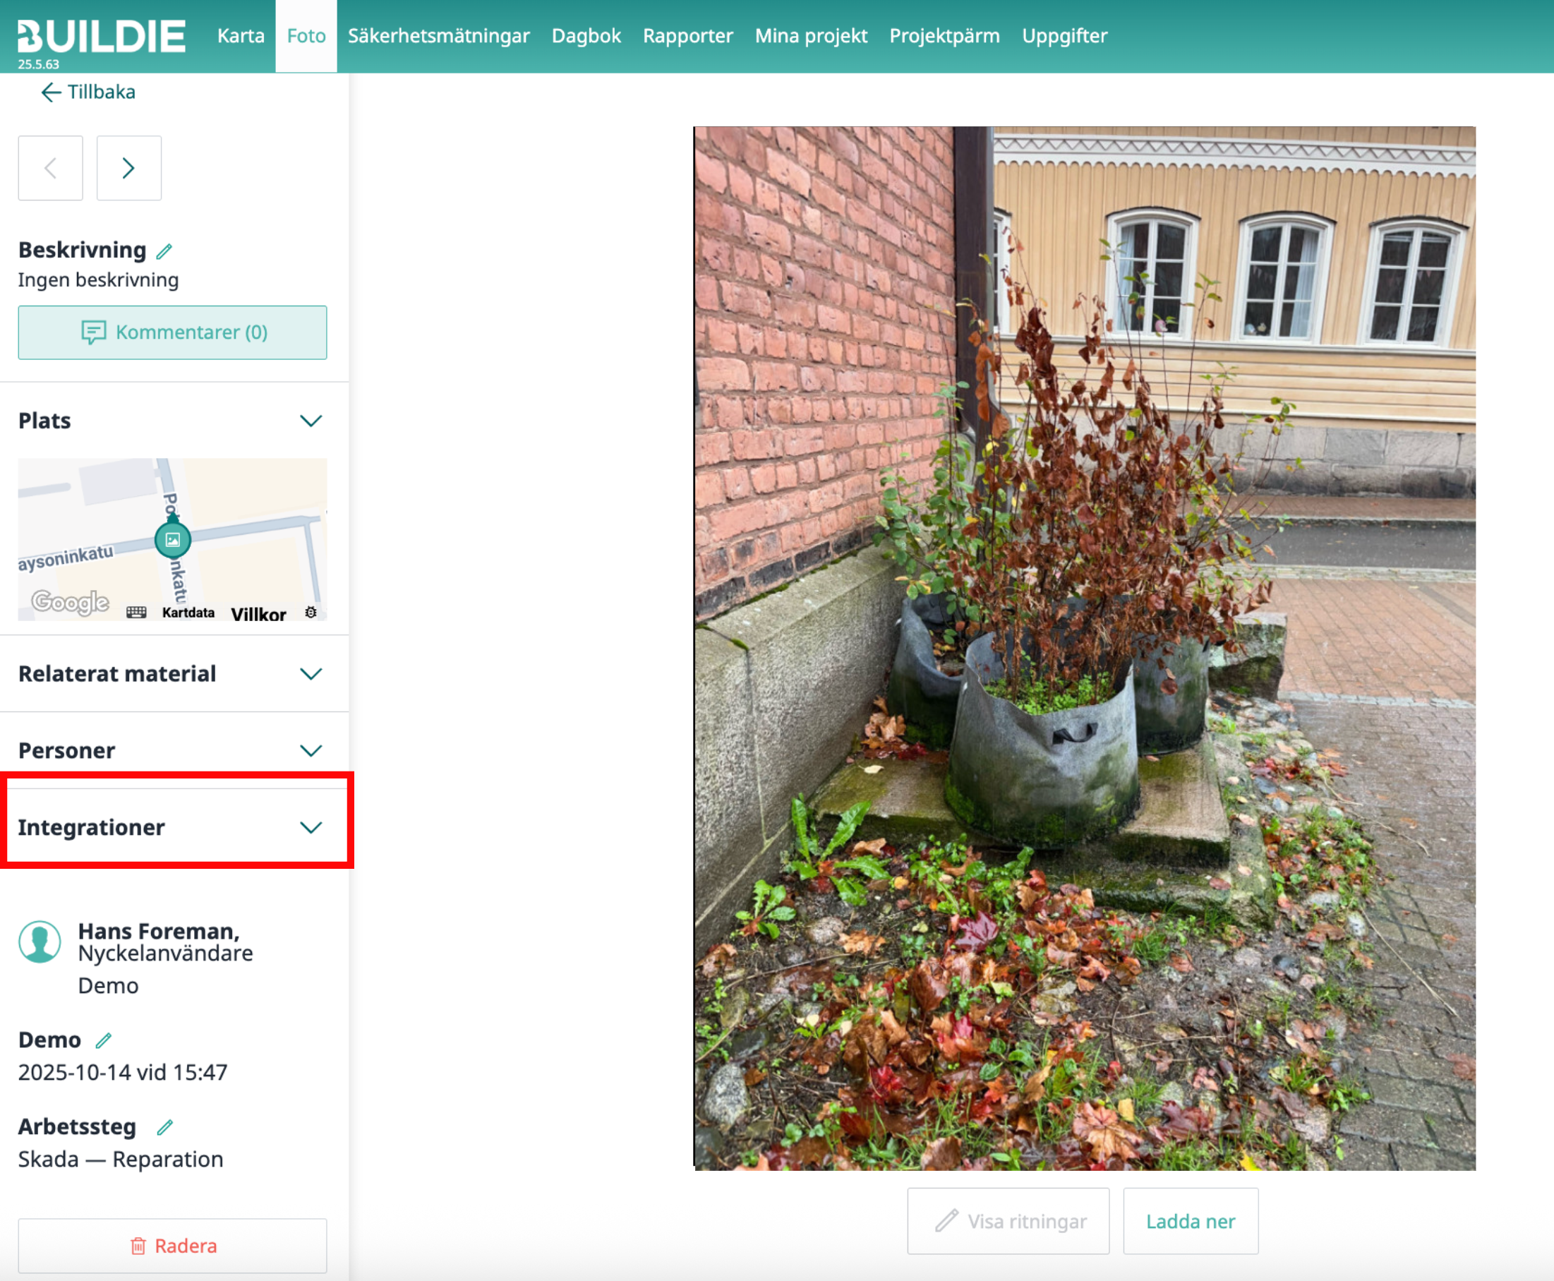Click the previous photo arrow button

pos(50,168)
